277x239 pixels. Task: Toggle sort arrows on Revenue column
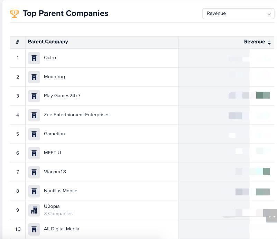[x=269, y=42]
